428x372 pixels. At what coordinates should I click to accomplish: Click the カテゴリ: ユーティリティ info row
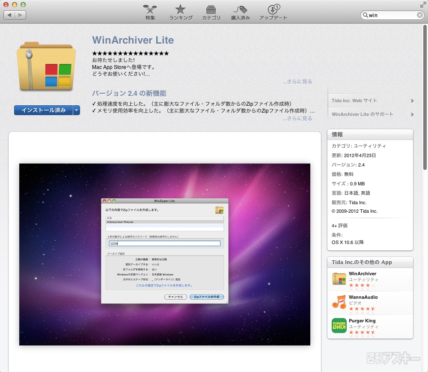(x=359, y=146)
